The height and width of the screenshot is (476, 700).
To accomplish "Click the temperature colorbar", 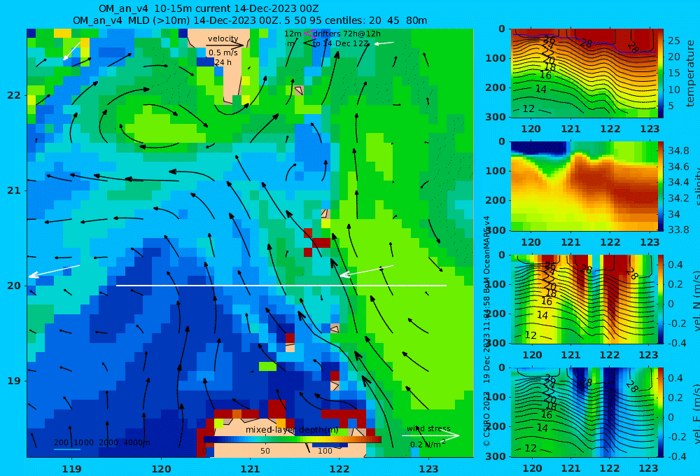I will pyautogui.click(x=661, y=73).
